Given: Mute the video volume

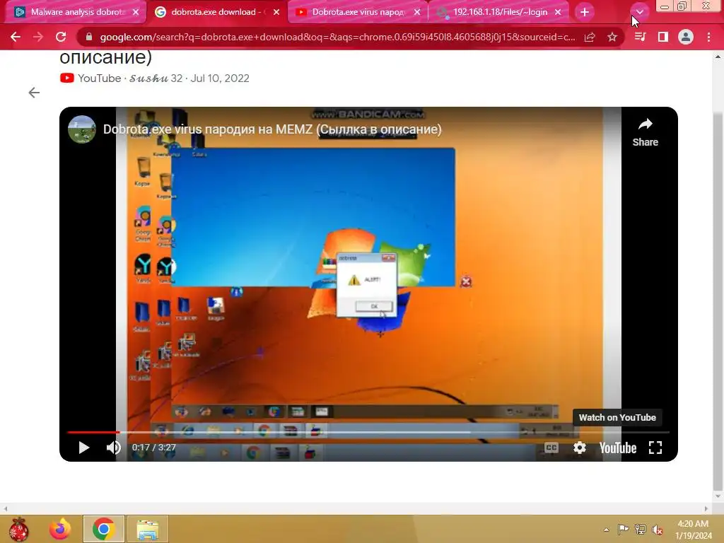Looking at the screenshot, I should tap(114, 448).
